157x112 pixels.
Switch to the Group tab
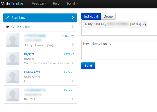coord(108,16)
